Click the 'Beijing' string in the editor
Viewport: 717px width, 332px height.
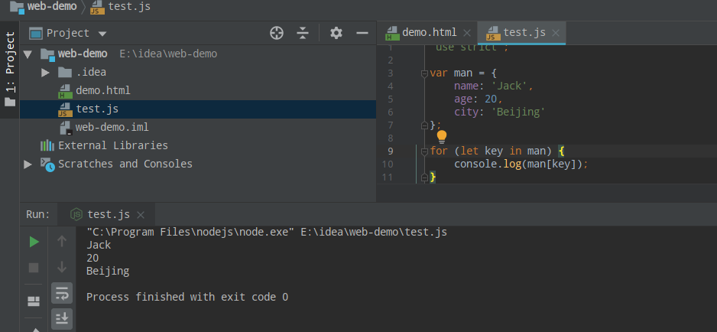point(518,112)
